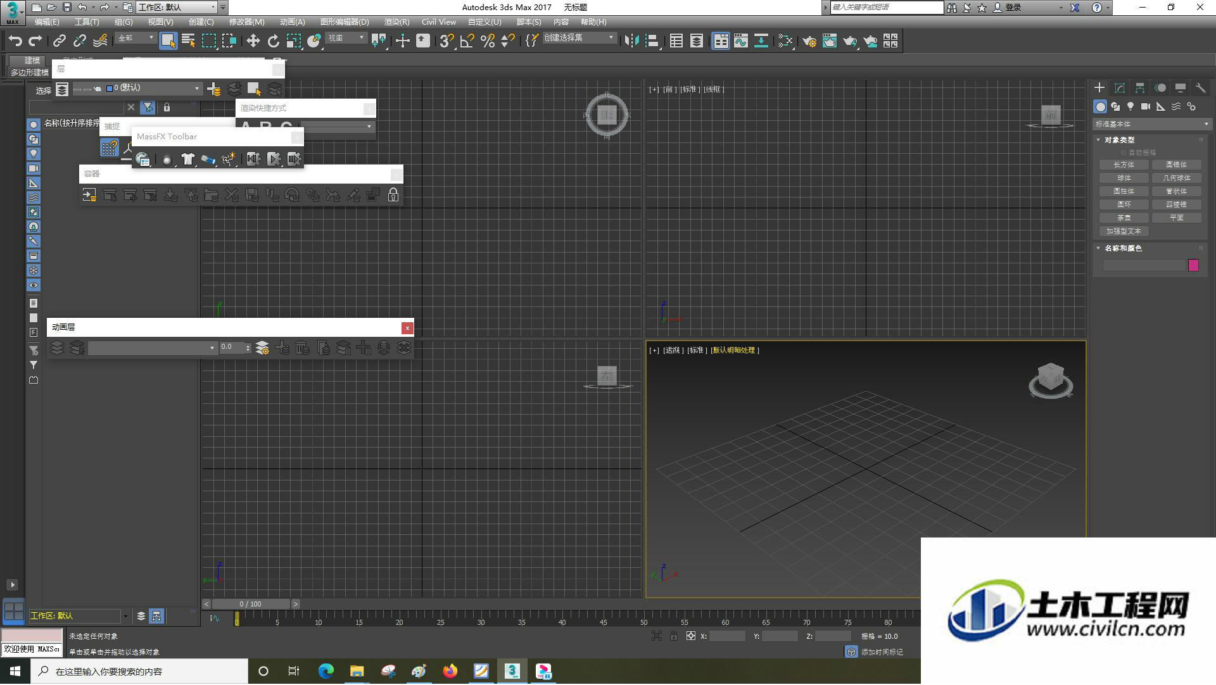Open the 标准基本体 primitive type dropdown
This screenshot has width=1216, height=685.
tap(1152, 124)
